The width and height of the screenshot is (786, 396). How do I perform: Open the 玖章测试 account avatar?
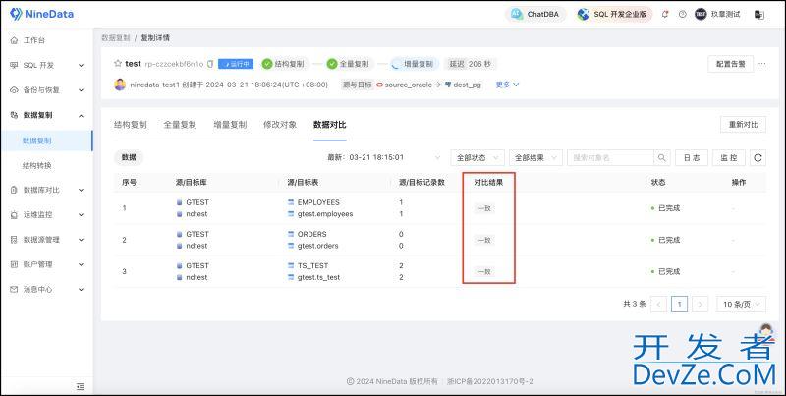pyautogui.click(x=701, y=14)
